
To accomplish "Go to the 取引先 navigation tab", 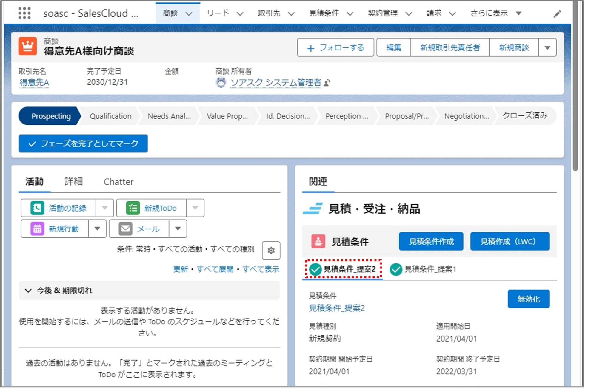I will click(x=269, y=13).
